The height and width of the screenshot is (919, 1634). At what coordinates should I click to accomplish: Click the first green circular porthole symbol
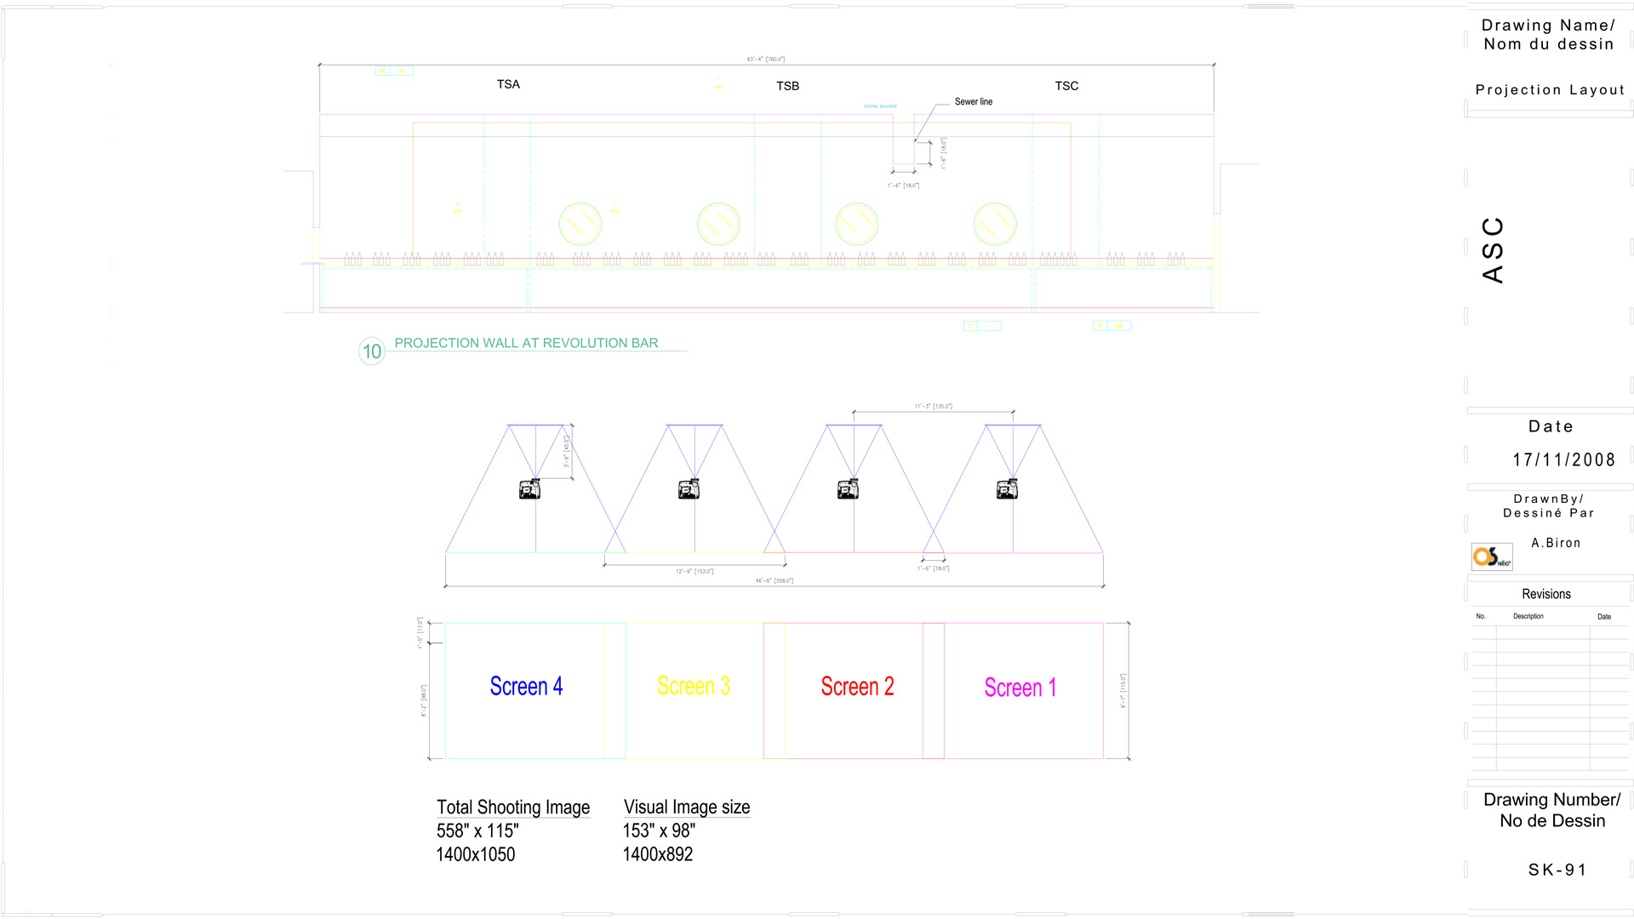click(580, 224)
